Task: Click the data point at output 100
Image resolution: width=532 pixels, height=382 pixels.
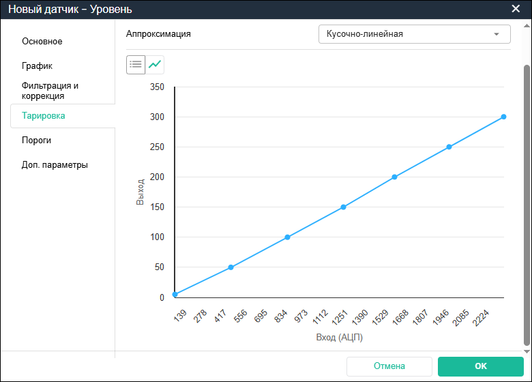Action: click(287, 237)
